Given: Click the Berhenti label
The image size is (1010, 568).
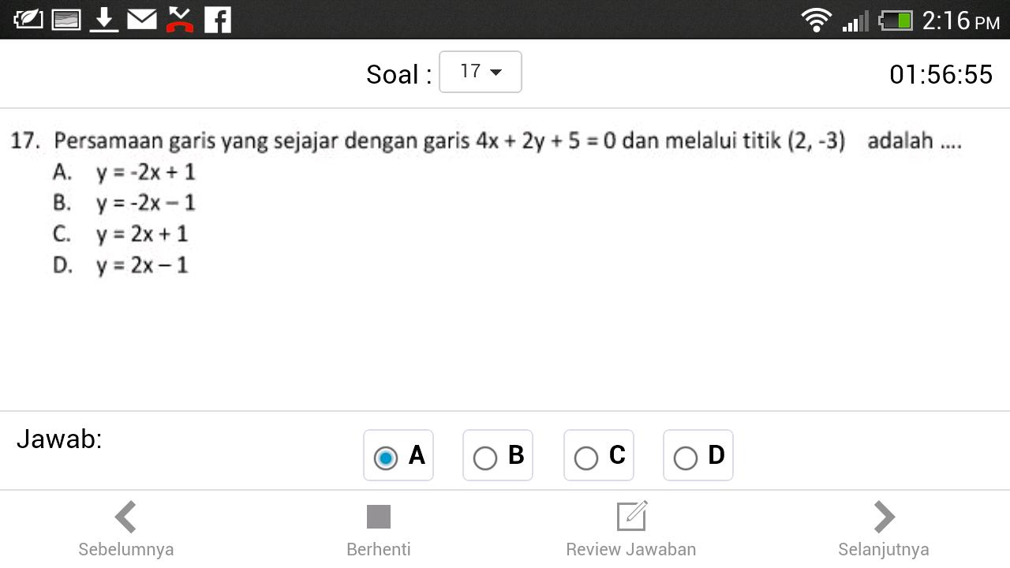Looking at the screenshot, I should click(379, 549).
